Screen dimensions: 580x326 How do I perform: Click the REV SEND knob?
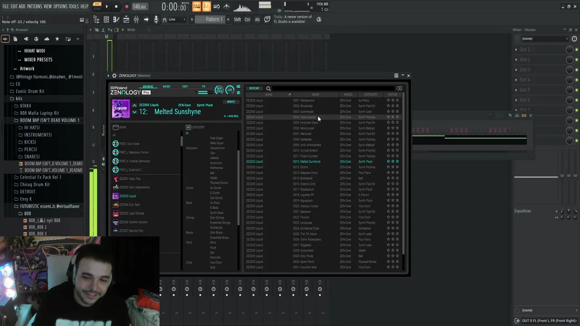(219, 90)
